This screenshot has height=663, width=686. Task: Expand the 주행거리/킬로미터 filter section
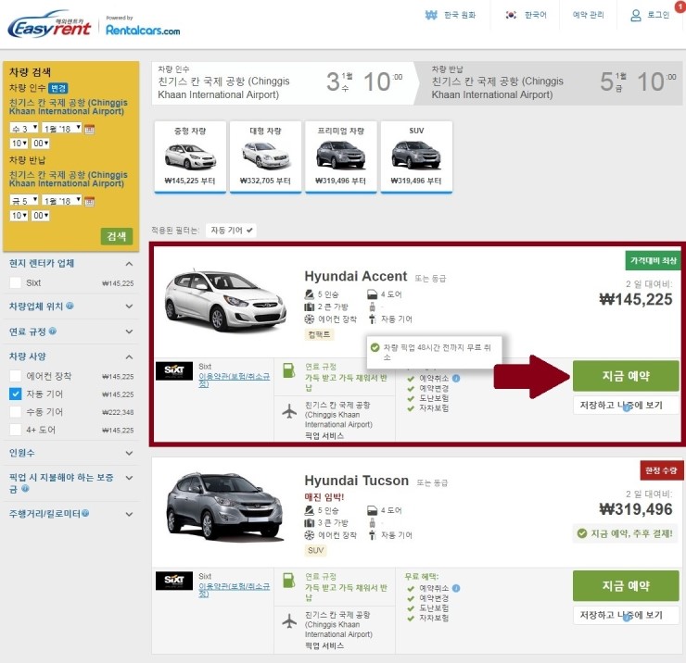pos(129,515)
